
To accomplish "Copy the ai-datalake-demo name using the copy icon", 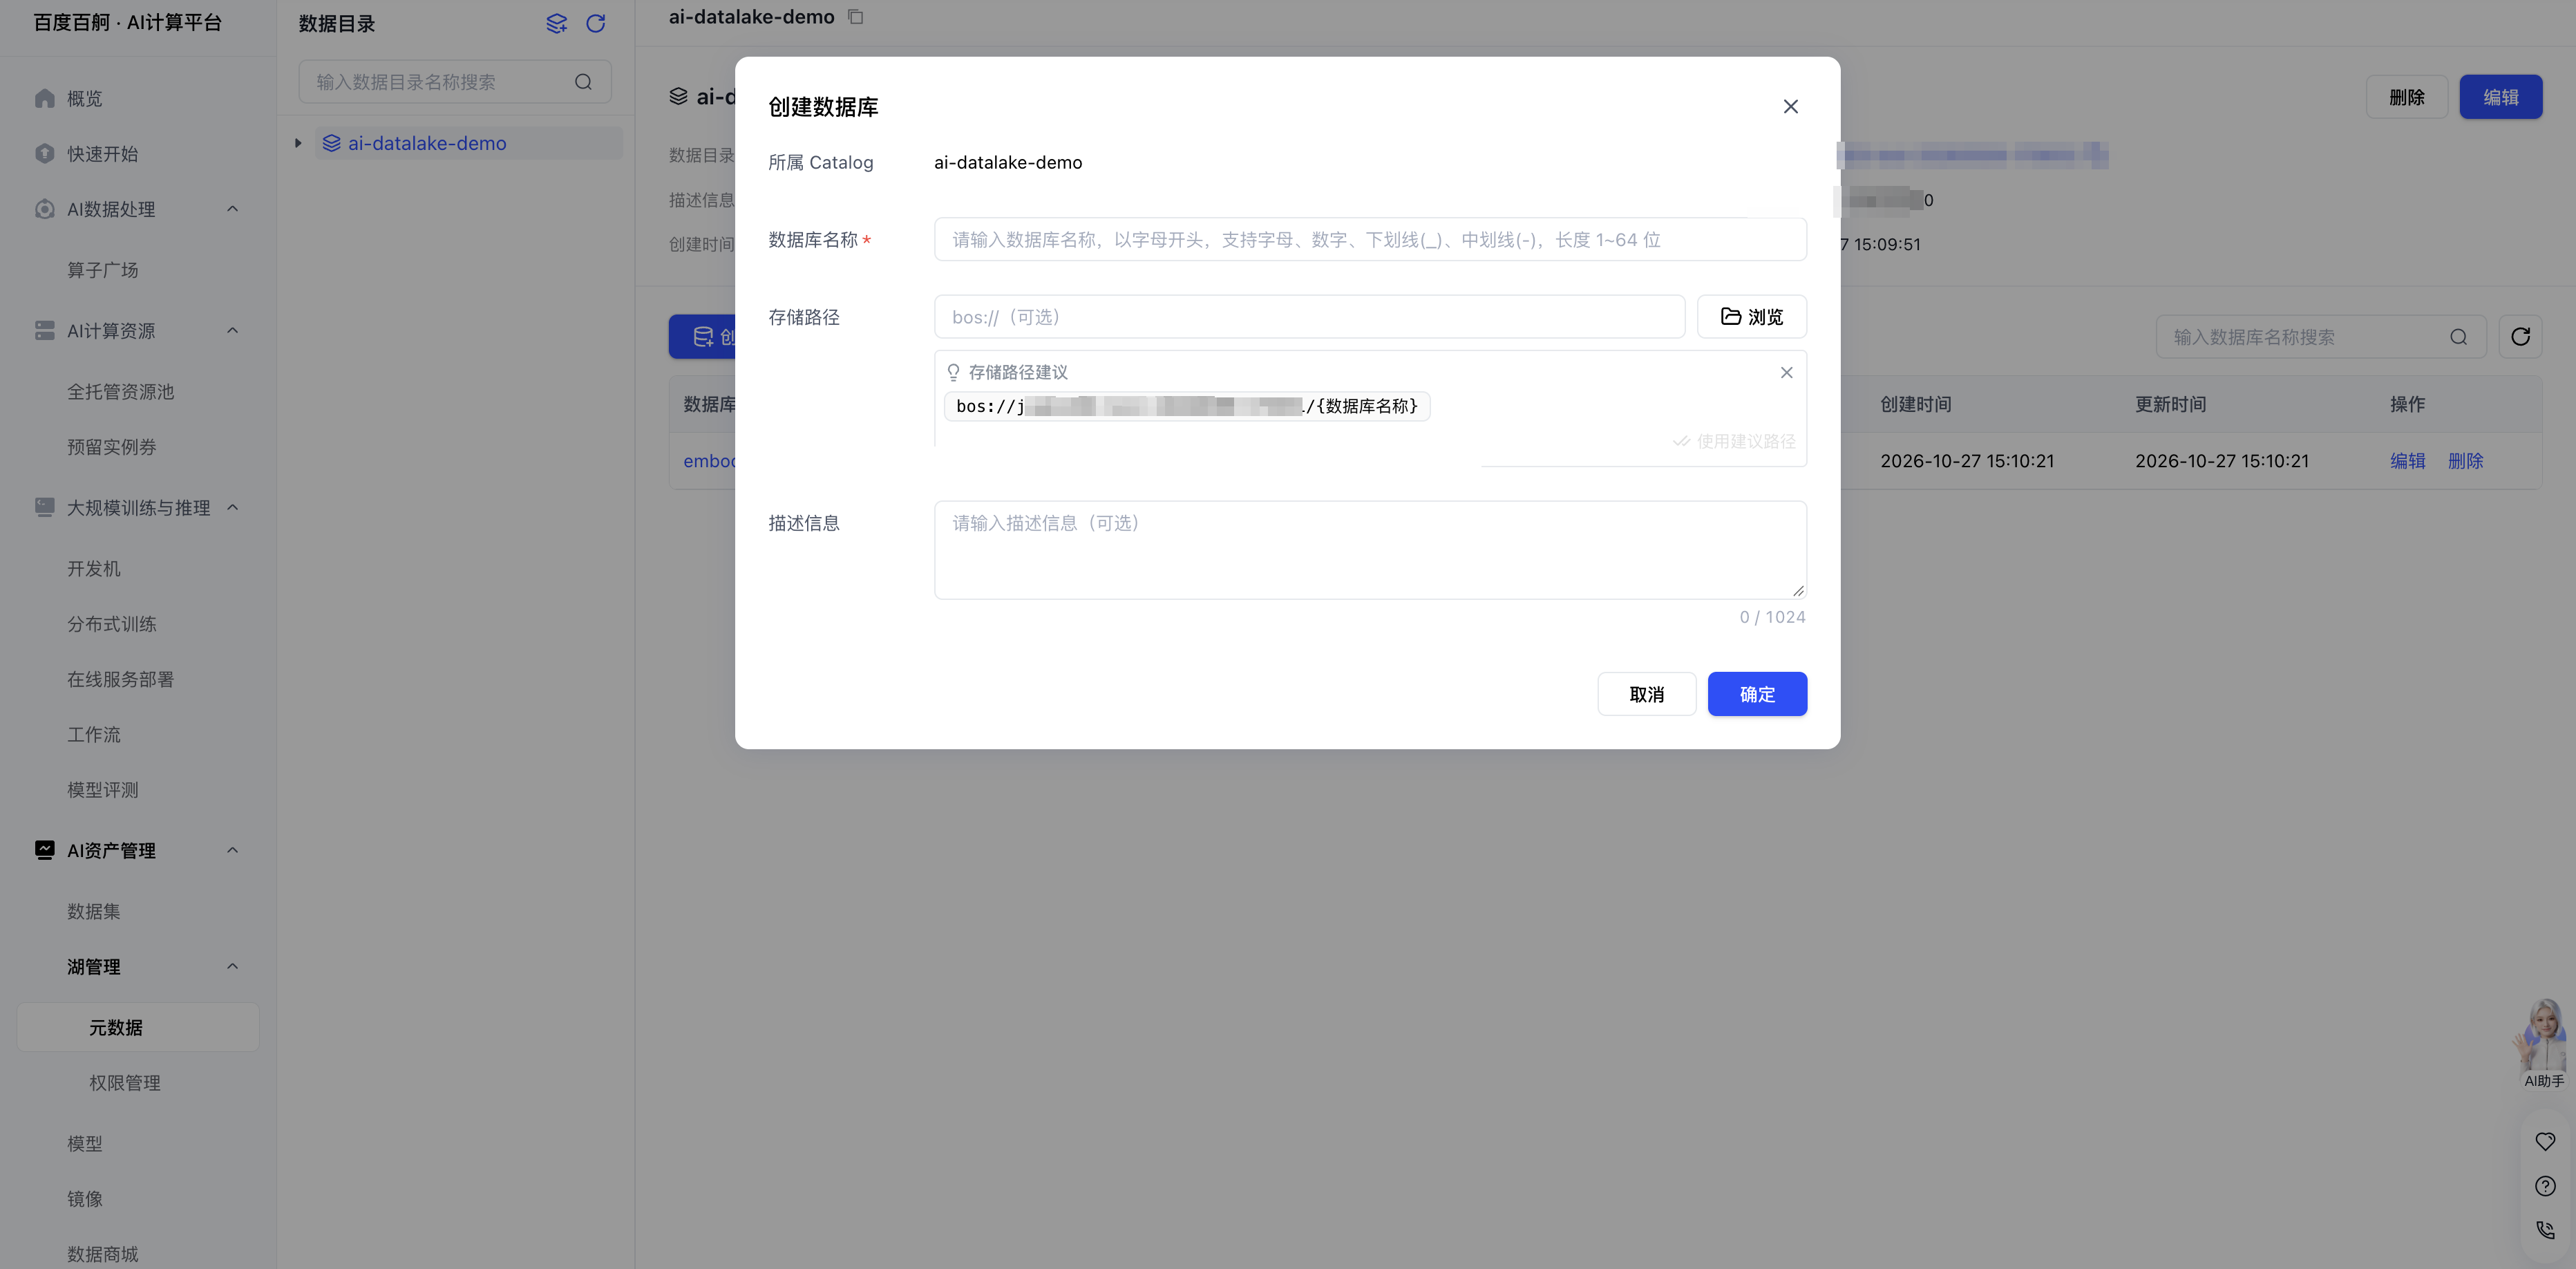I will pos(856,17).
